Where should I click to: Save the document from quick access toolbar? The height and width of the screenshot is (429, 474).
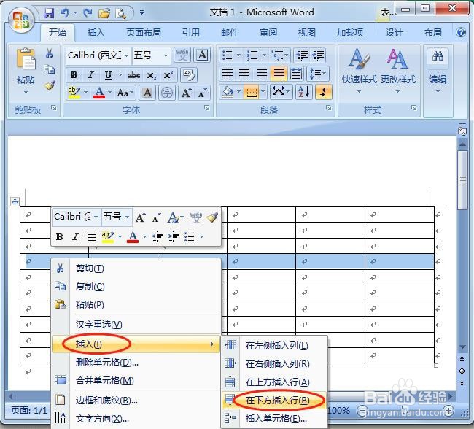click(49, 12)
